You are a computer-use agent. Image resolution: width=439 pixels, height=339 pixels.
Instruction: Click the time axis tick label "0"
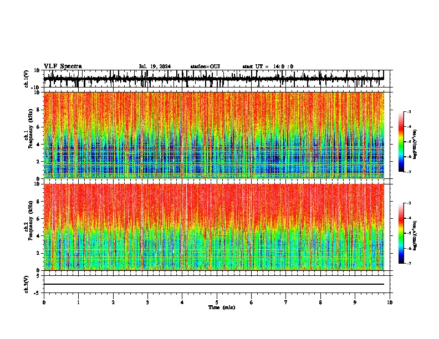tap(44, 302)
